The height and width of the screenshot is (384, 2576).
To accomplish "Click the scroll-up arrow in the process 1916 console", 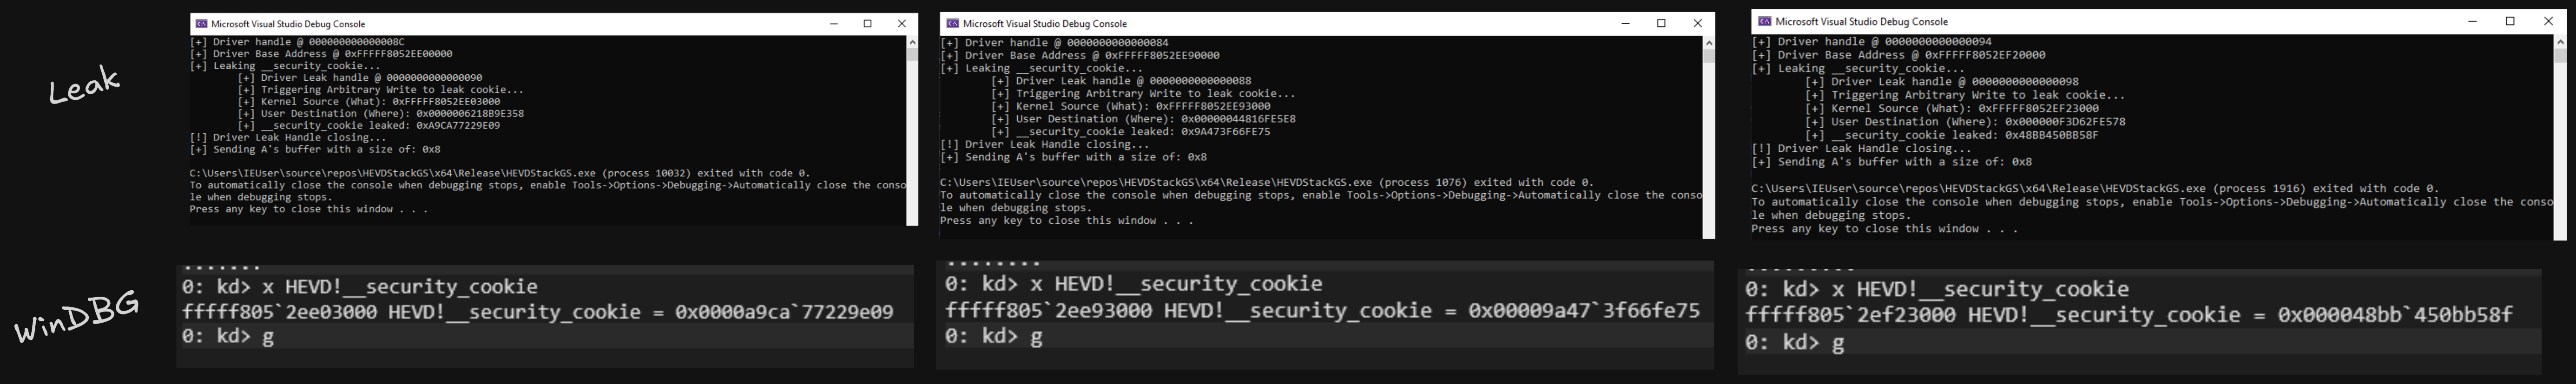I will (x=2560, y=42).
